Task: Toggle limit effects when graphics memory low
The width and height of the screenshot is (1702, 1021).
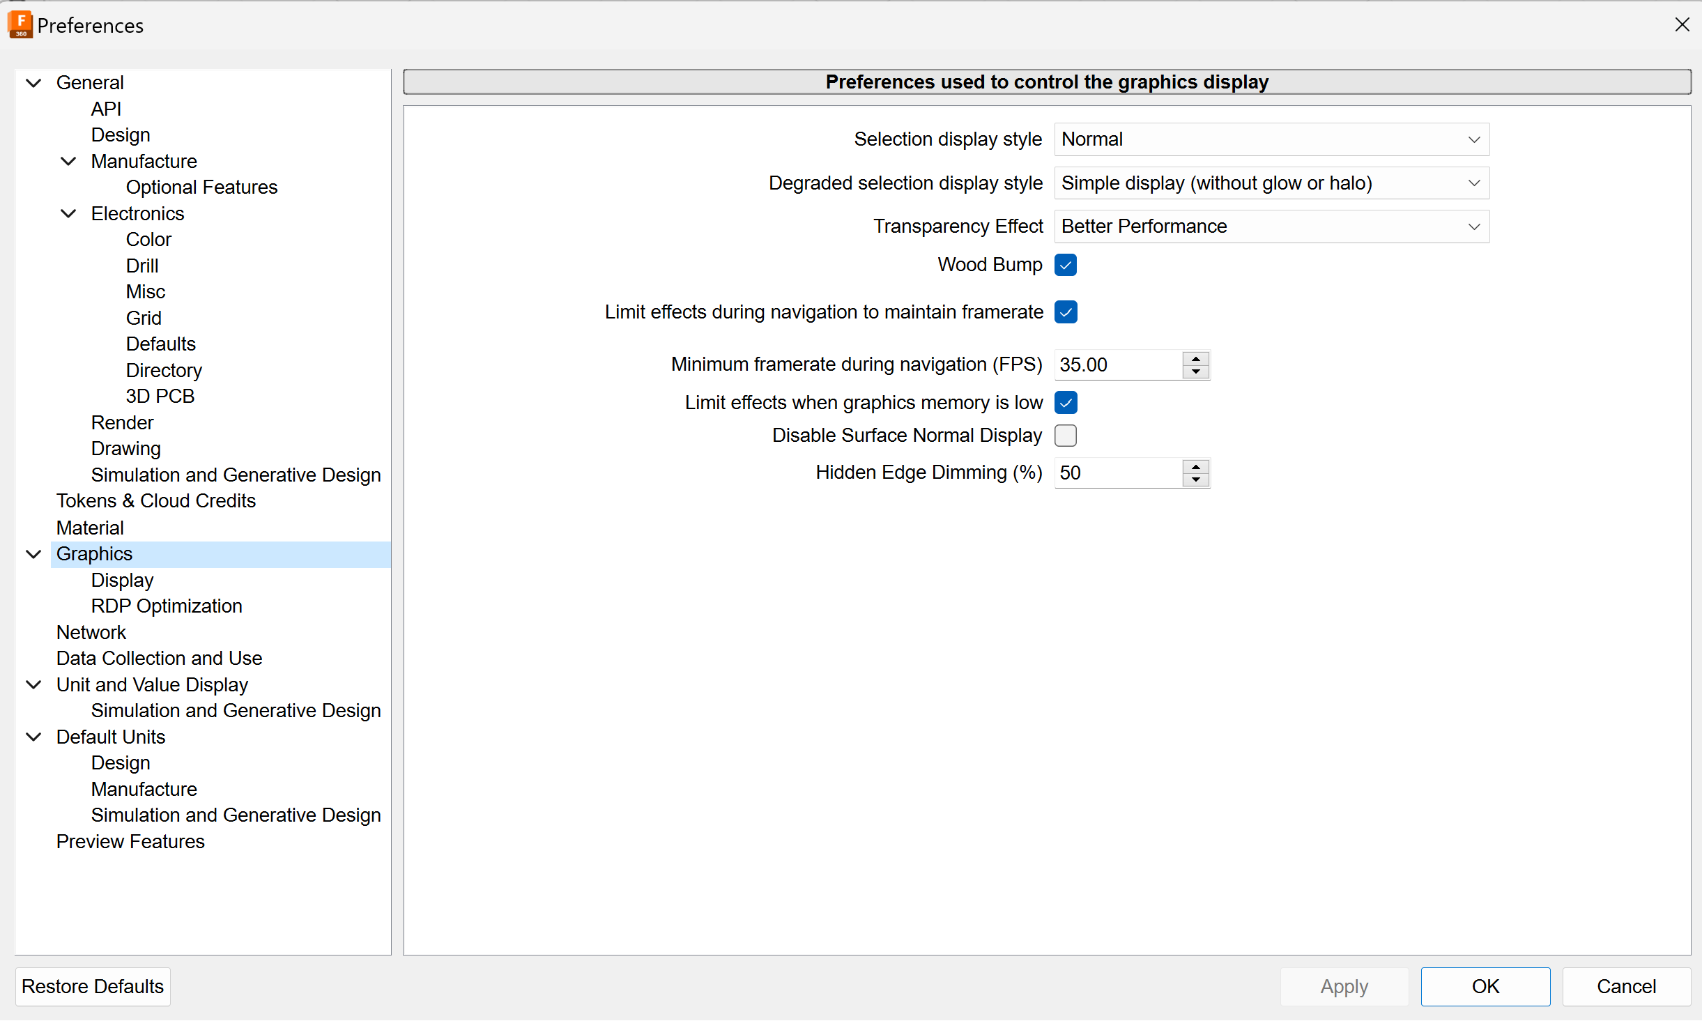Action: 1065,403
